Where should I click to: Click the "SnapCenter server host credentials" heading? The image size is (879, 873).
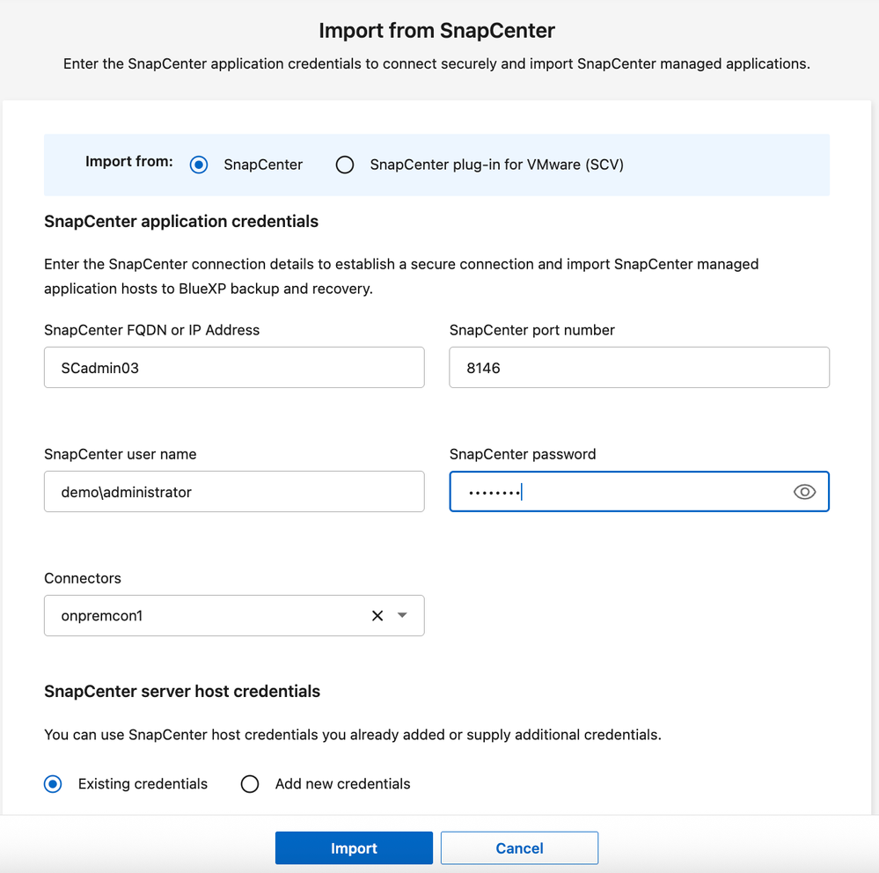click(x=182, y=692)
